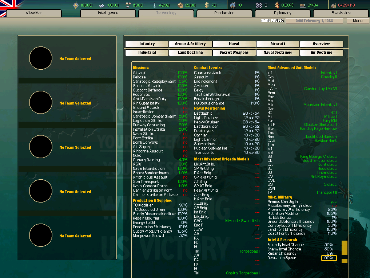Screen dimensions: 370x278
Task: Click the rare materials icon beside 5000
Action: [128, 5]
